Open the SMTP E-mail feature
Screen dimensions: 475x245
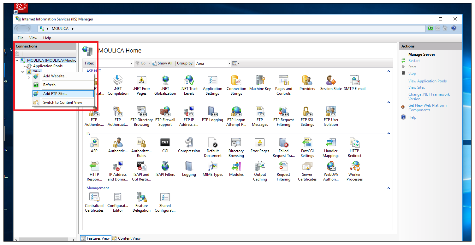[354, 83]
